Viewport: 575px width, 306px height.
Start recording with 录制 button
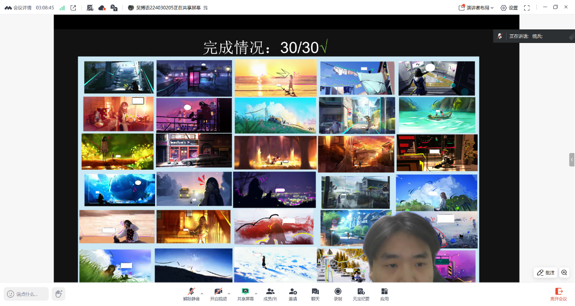(x=338, y=294)
